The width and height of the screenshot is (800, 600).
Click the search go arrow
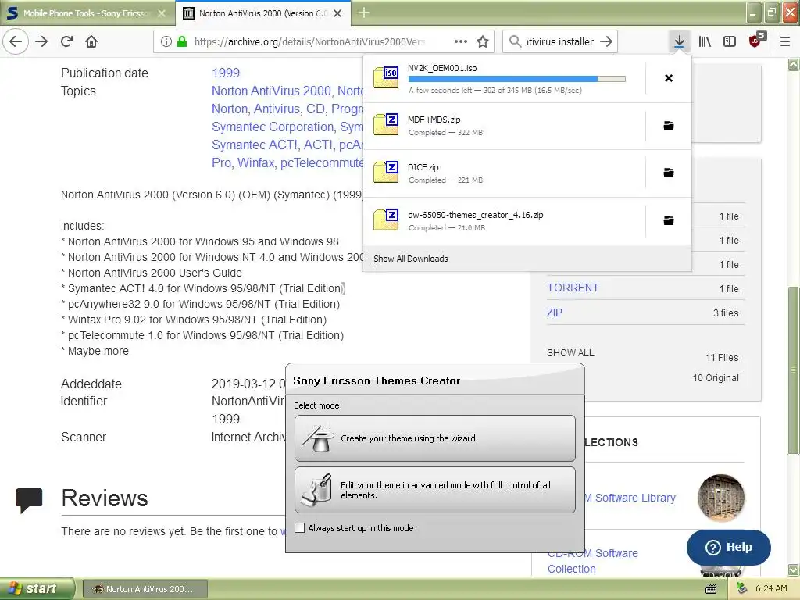[606, 41]
